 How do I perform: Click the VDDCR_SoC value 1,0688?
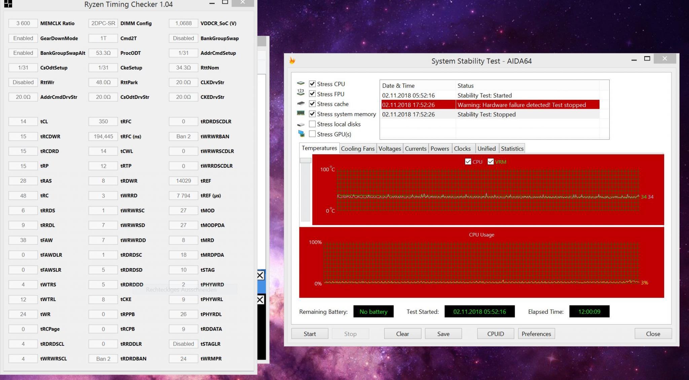(183, 23)
